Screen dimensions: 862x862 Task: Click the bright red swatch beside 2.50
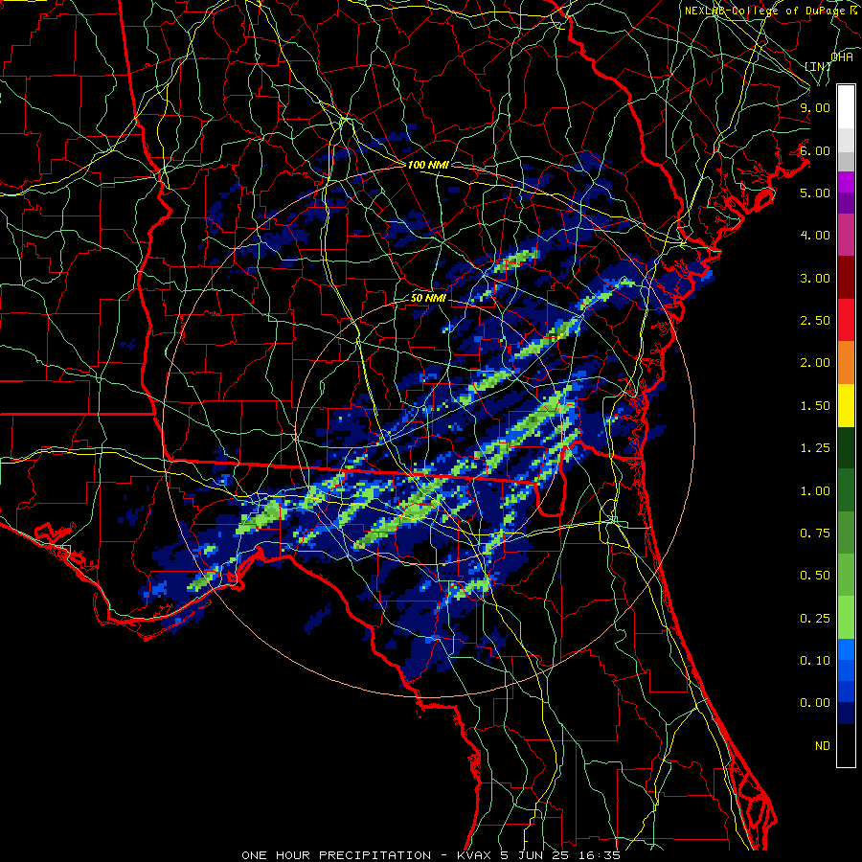[x=846, y=320]
